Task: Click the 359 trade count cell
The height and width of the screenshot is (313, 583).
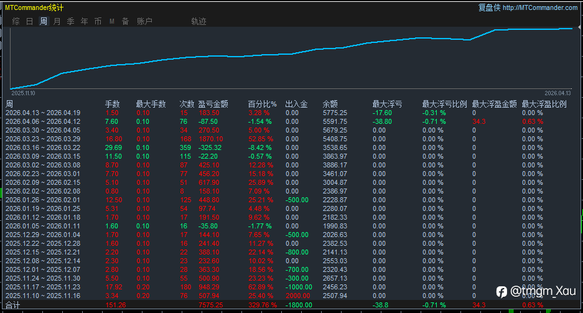Action: coord(185,147)
